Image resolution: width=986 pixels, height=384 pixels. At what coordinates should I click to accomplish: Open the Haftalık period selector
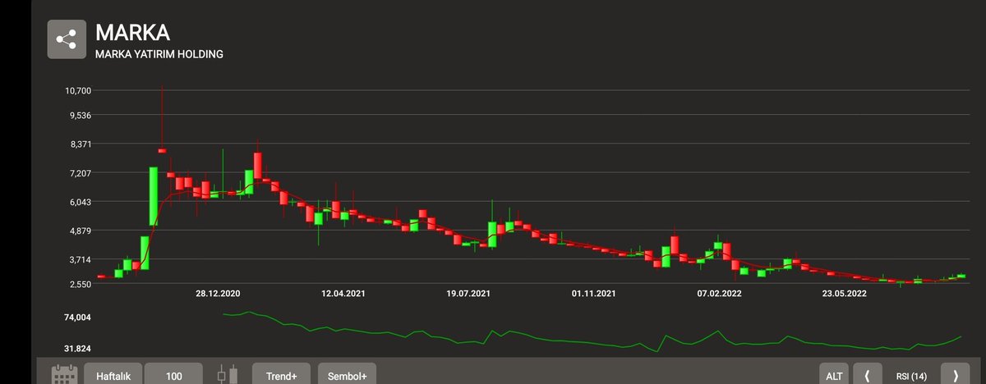click(x=113, y=375)
